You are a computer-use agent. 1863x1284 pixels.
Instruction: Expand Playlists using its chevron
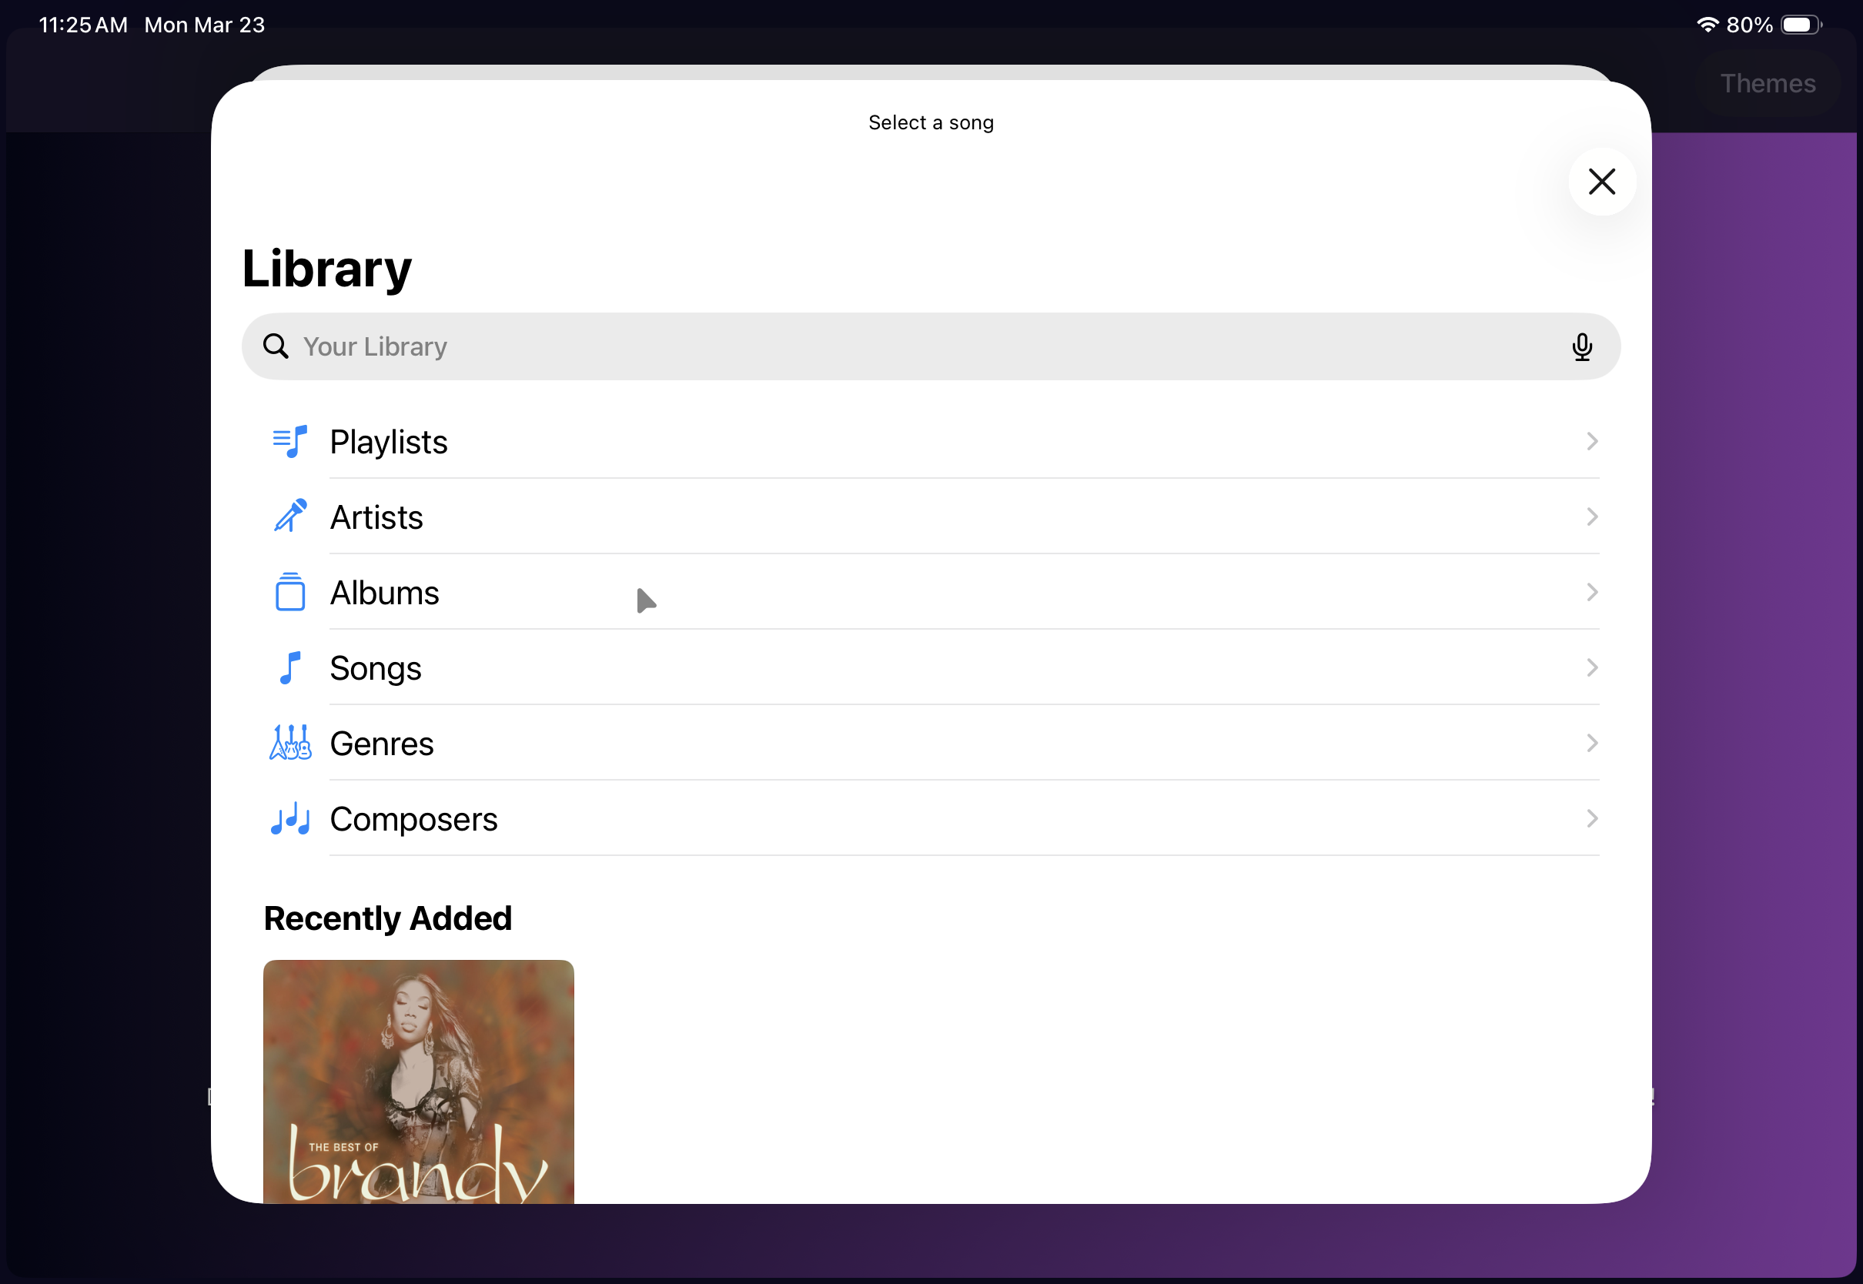pos(1591,442)
